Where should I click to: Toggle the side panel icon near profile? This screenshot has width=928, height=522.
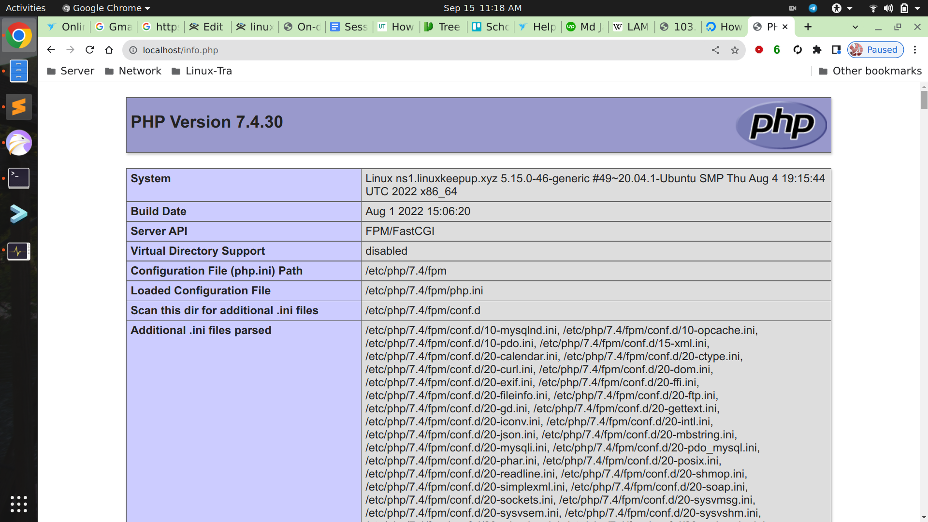click(836, 50)
